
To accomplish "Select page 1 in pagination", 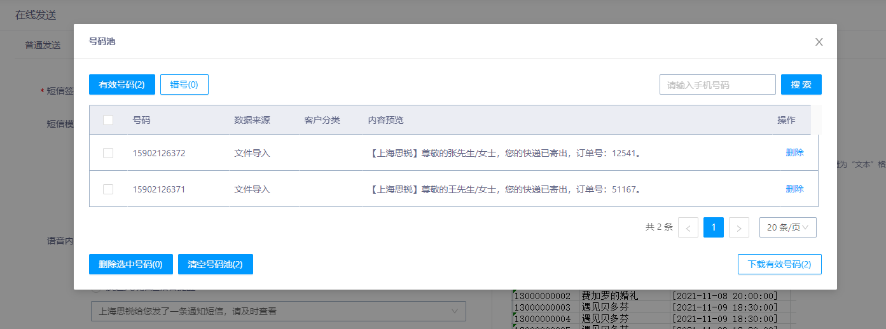I will pyautogui.click(x=713, y=227).
